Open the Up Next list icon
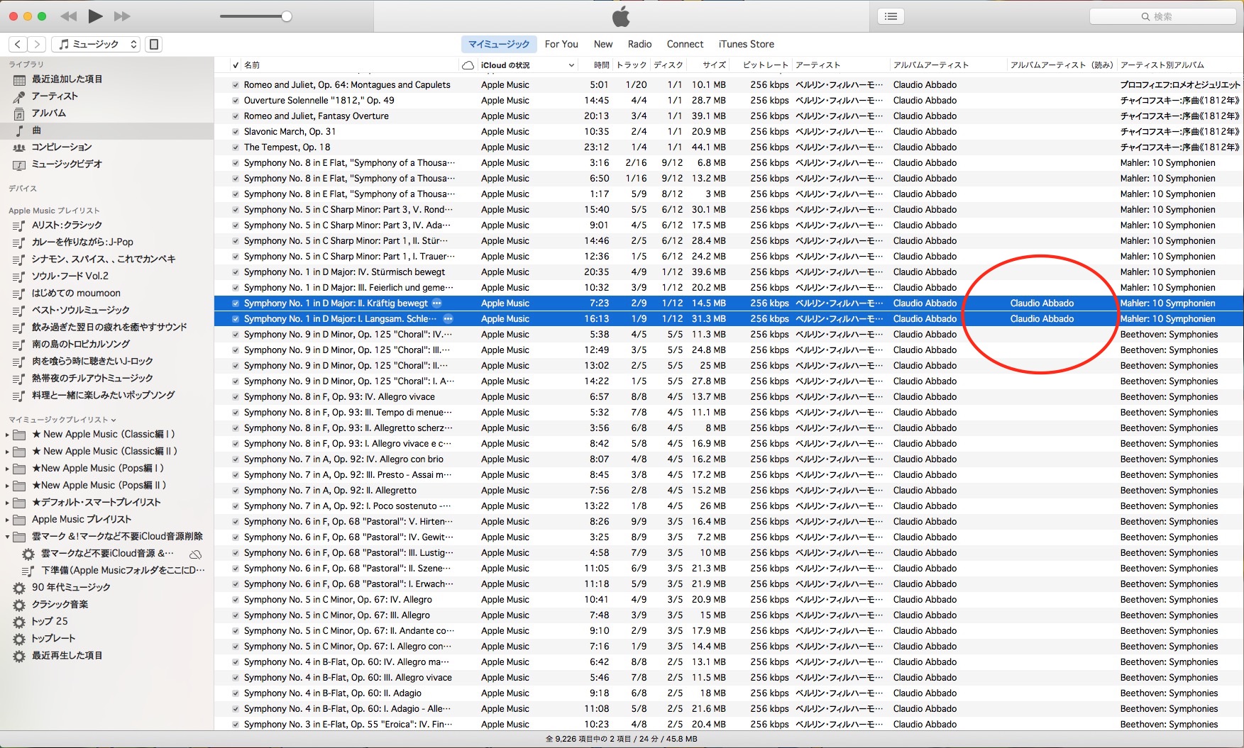The height and width of the screenshot is (748, 1244). pyautogui.click(x=891, y=16)
